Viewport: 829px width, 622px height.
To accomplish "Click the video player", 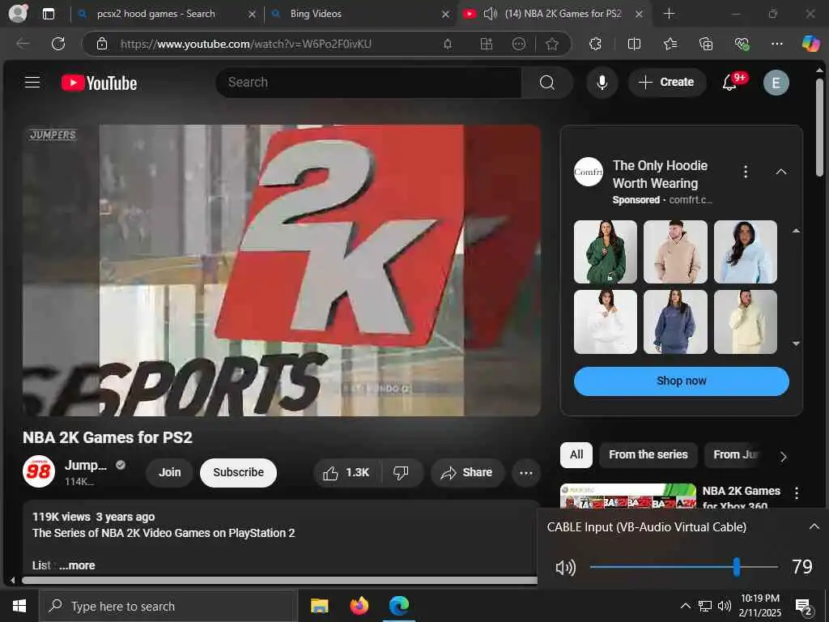I will pyautogui.click(x=282, y=271).
